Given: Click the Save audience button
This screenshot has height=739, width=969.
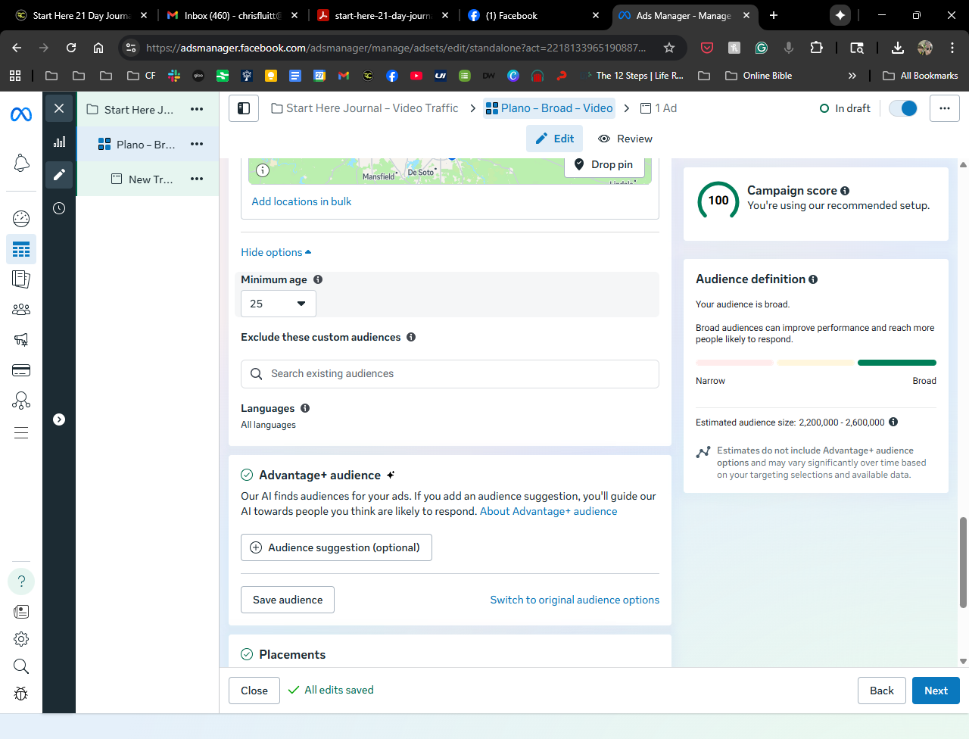Looking at the screenshot, I should (x=288, y=600).
